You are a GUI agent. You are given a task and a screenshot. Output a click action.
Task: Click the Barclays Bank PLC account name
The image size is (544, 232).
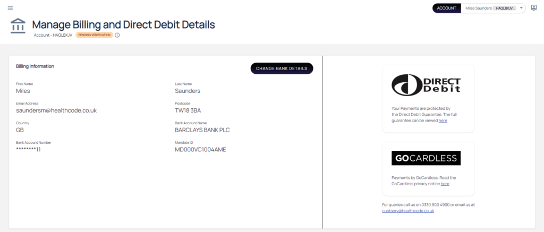point(202,130)
